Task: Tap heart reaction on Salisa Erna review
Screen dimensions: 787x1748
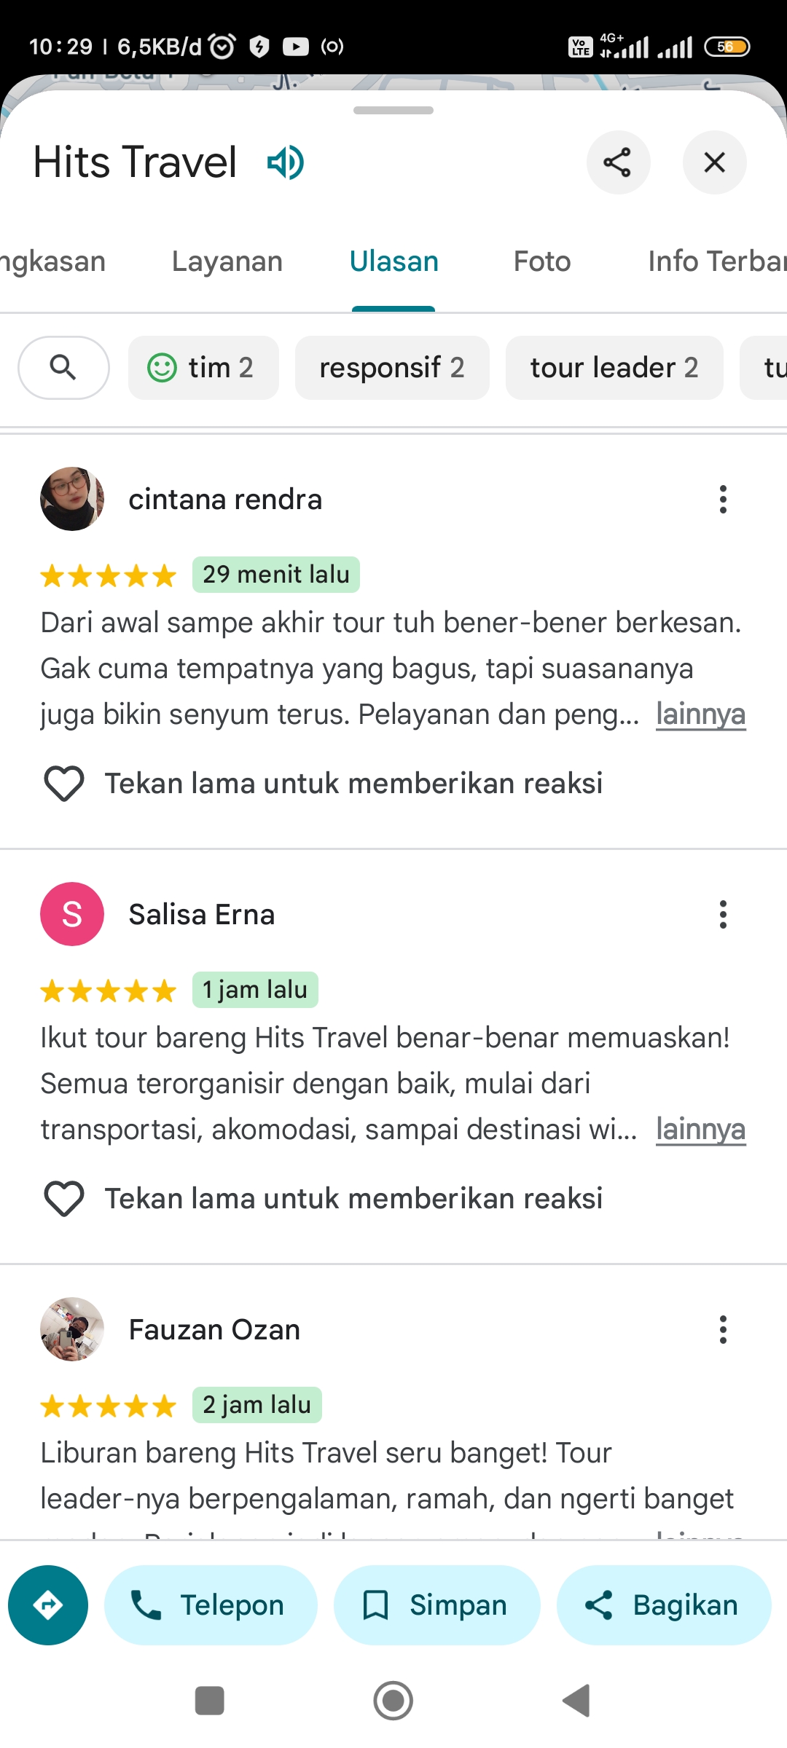Action: [64, 1199]
